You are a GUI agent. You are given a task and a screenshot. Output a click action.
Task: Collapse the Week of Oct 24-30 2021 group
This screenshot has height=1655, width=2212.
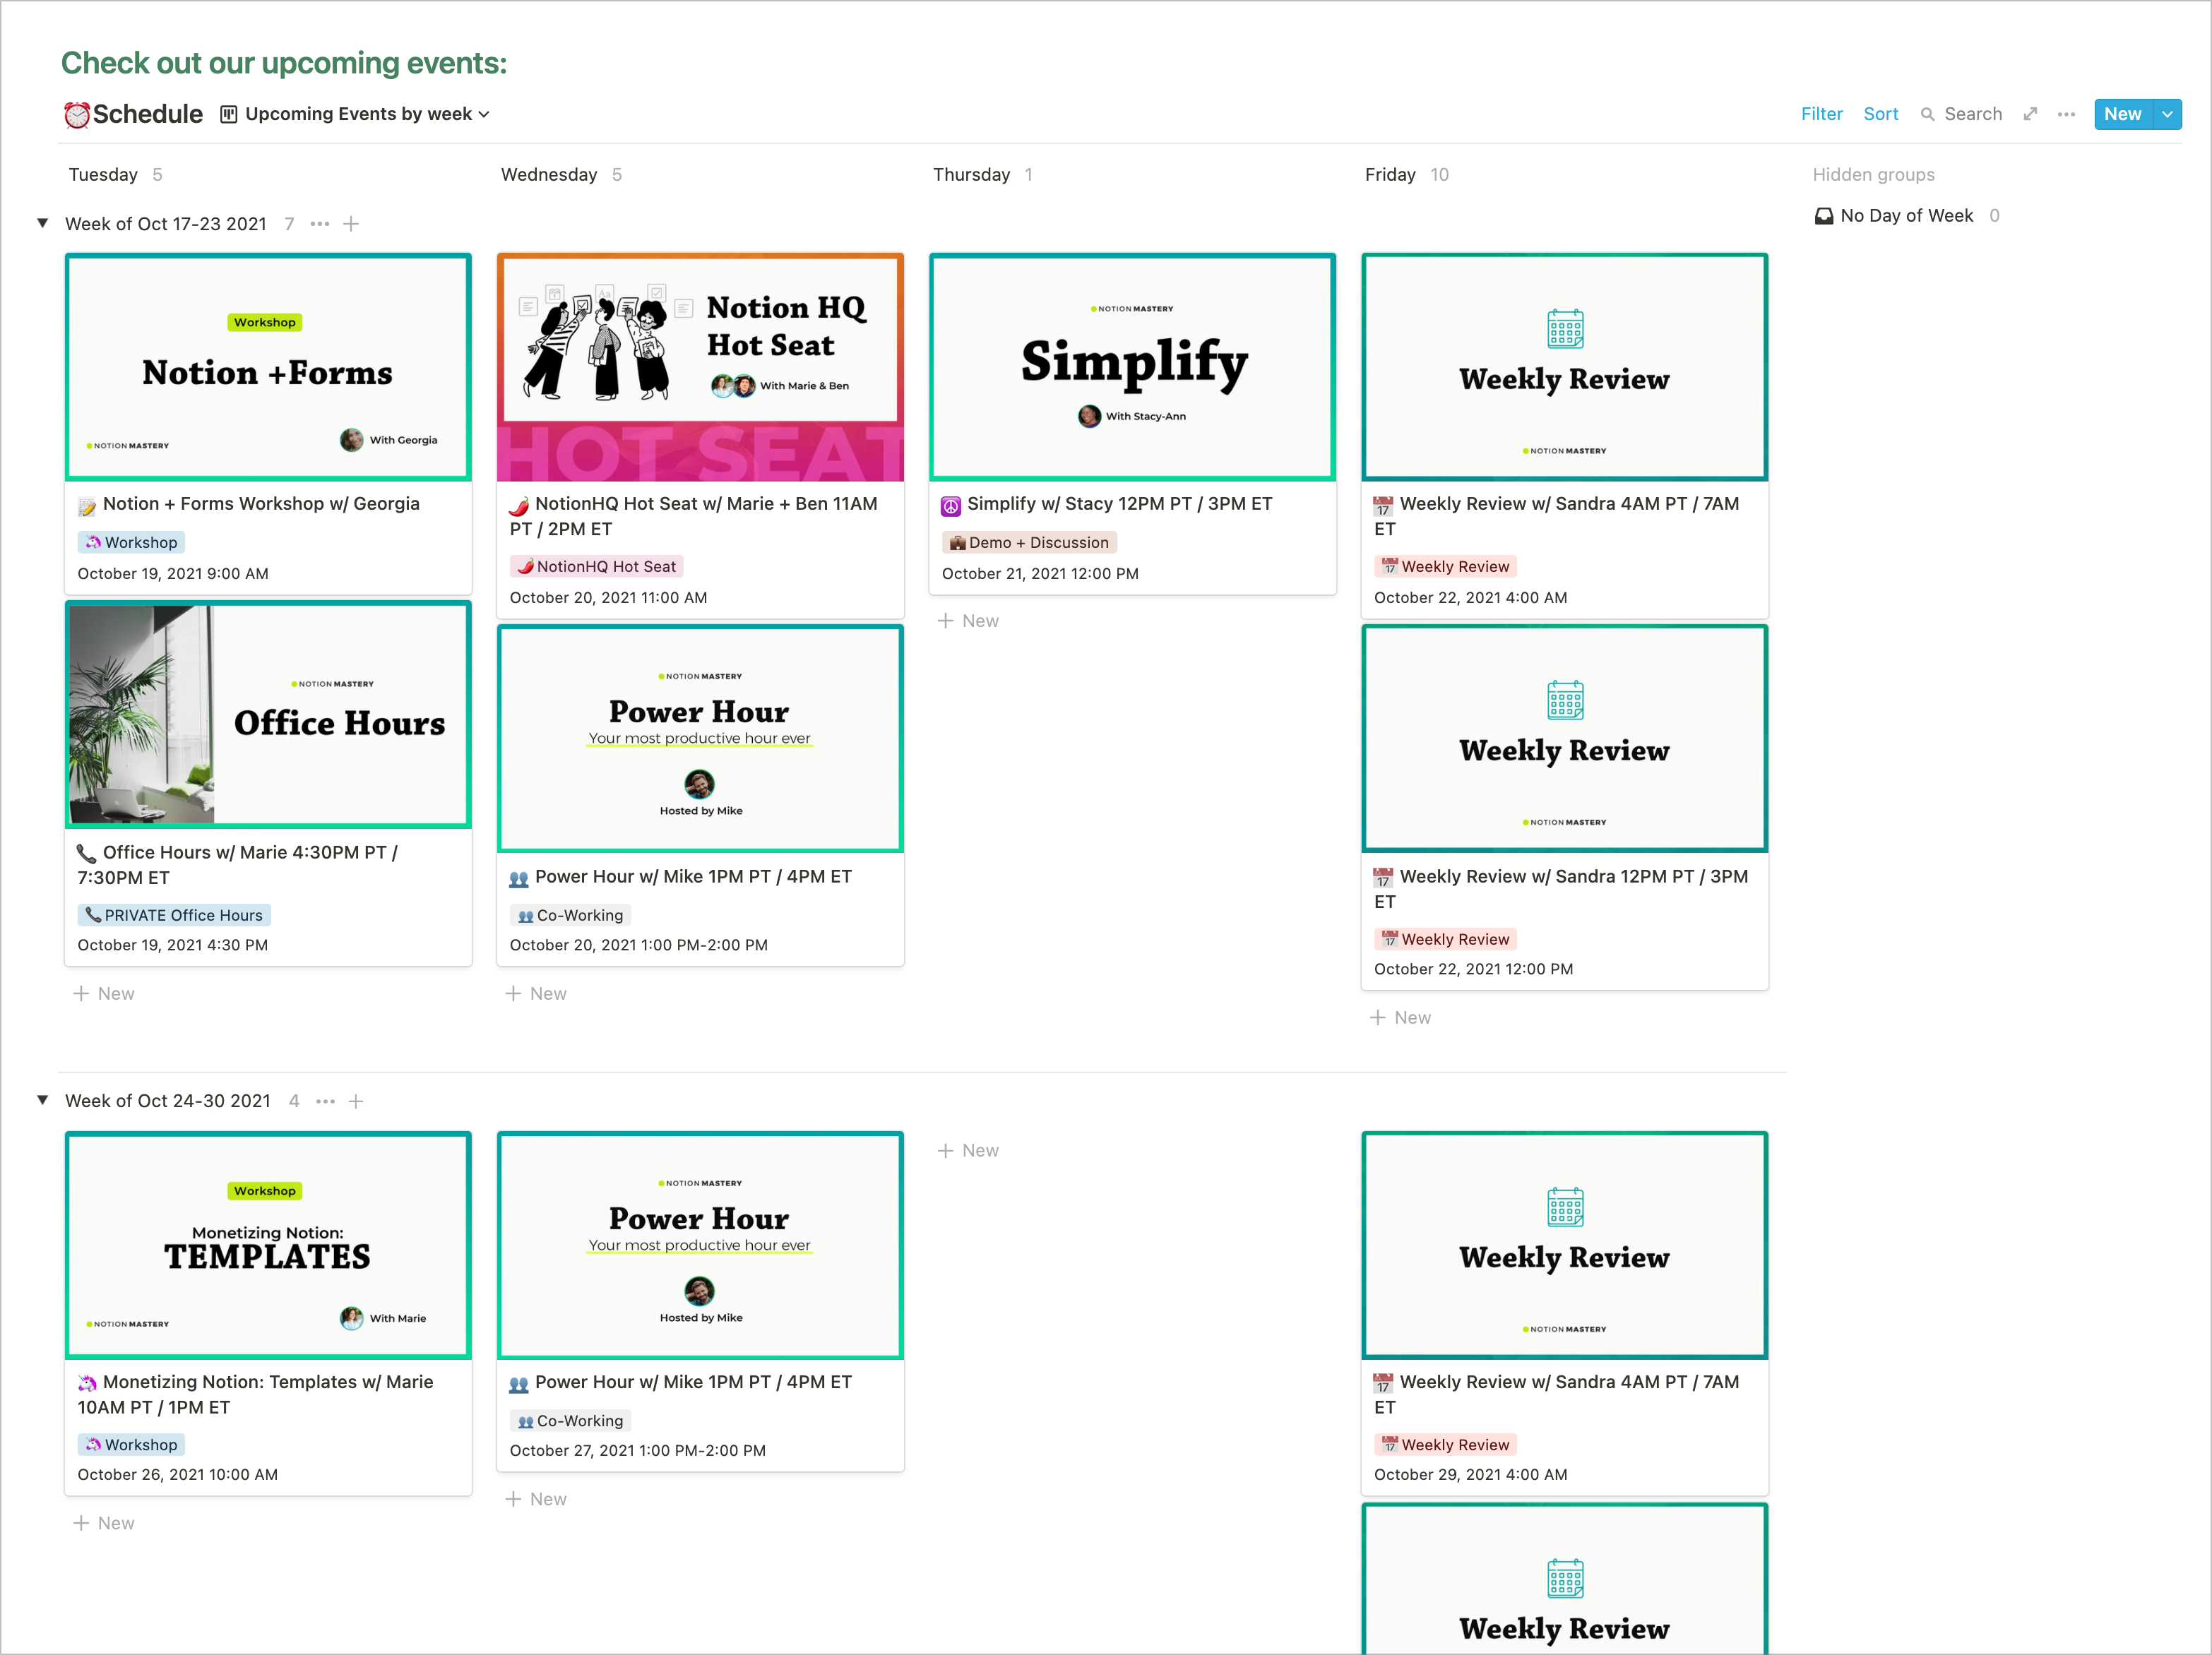(43, 1100)
